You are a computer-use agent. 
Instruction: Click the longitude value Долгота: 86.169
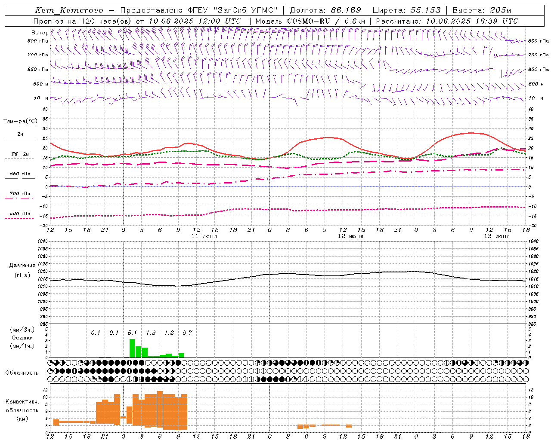(325, 10)
